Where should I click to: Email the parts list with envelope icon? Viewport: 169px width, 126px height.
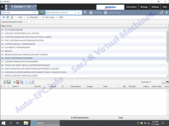pyautogui.click(x=27, y=82)
